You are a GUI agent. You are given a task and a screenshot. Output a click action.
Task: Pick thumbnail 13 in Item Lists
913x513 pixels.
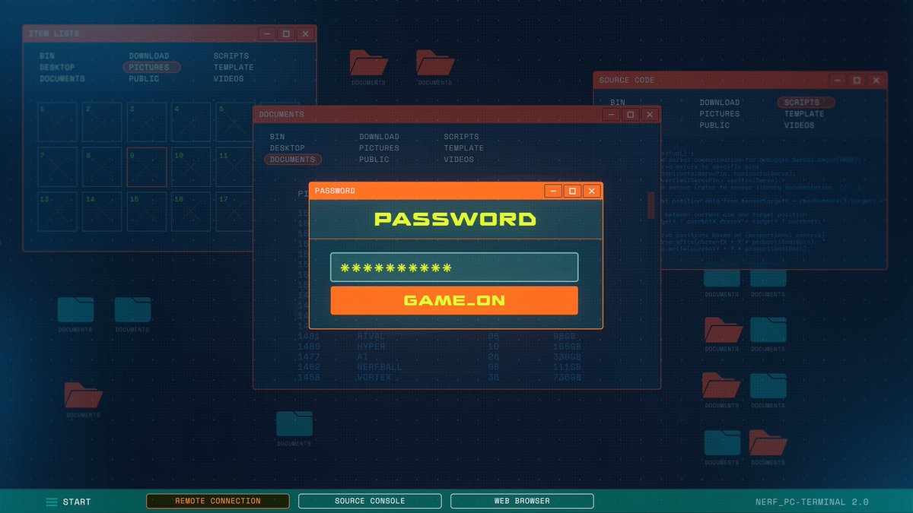58,211
